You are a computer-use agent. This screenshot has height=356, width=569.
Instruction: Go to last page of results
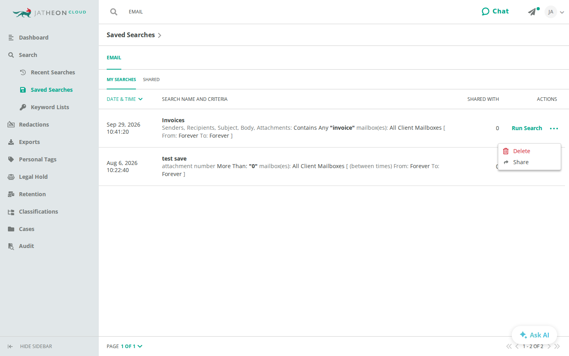pyautogui.click(x=557, y=347)
